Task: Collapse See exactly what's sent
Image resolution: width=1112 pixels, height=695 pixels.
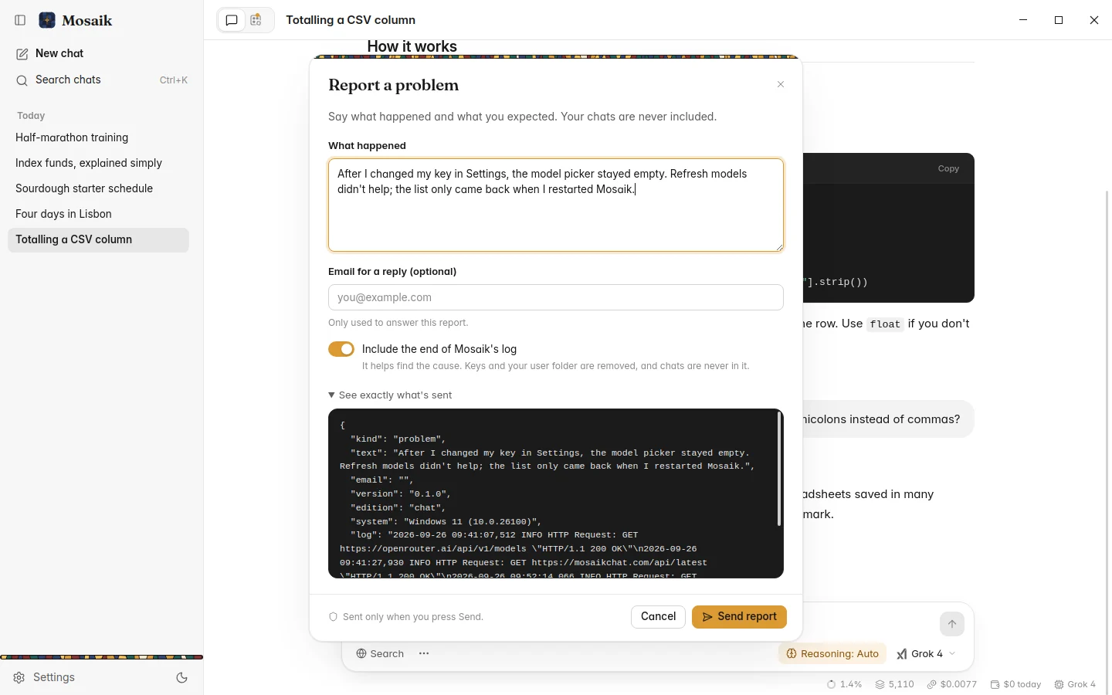Action: (391, 395)
